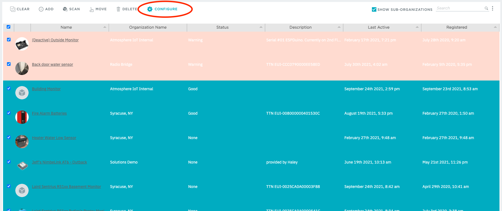This screenshot has width=502, height=211.
Task: Select 'TTN EUI-008000000401530C' description cell
Action: pyautogui.click(x=293, y=113)
